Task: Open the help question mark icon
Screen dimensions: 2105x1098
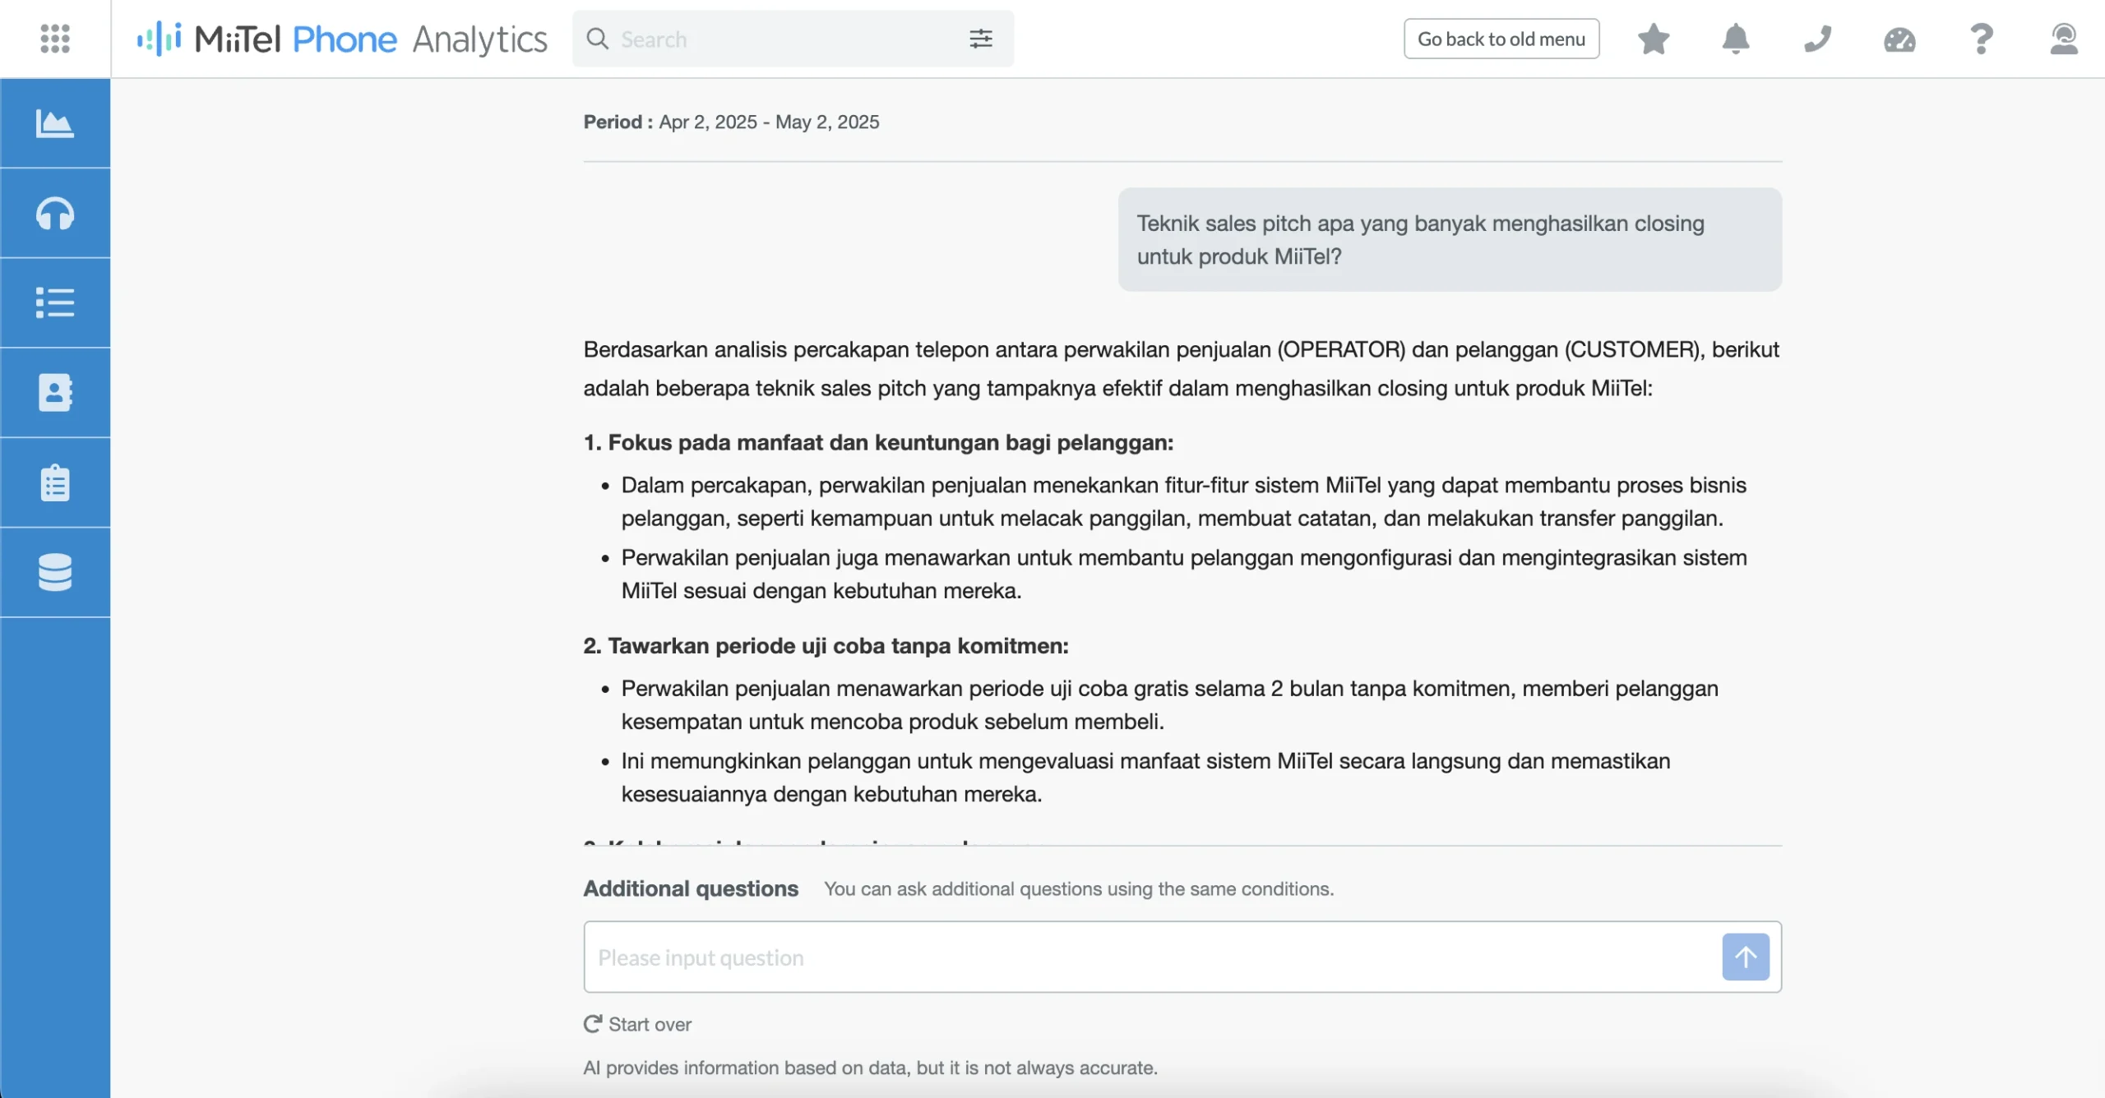Action: [1982, 39]
